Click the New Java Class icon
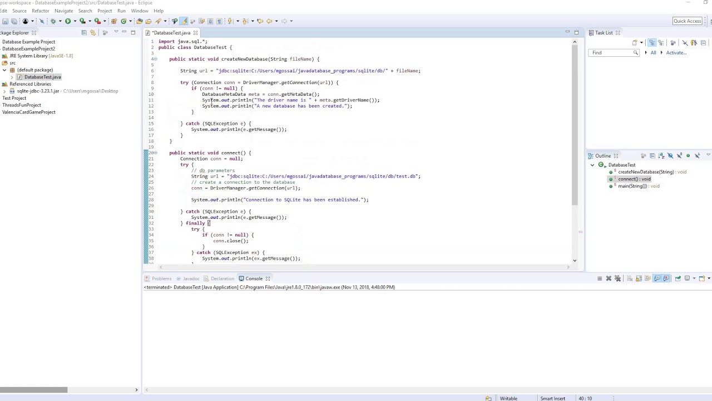This screenshot has width=712, height=401. pos(123,21)
